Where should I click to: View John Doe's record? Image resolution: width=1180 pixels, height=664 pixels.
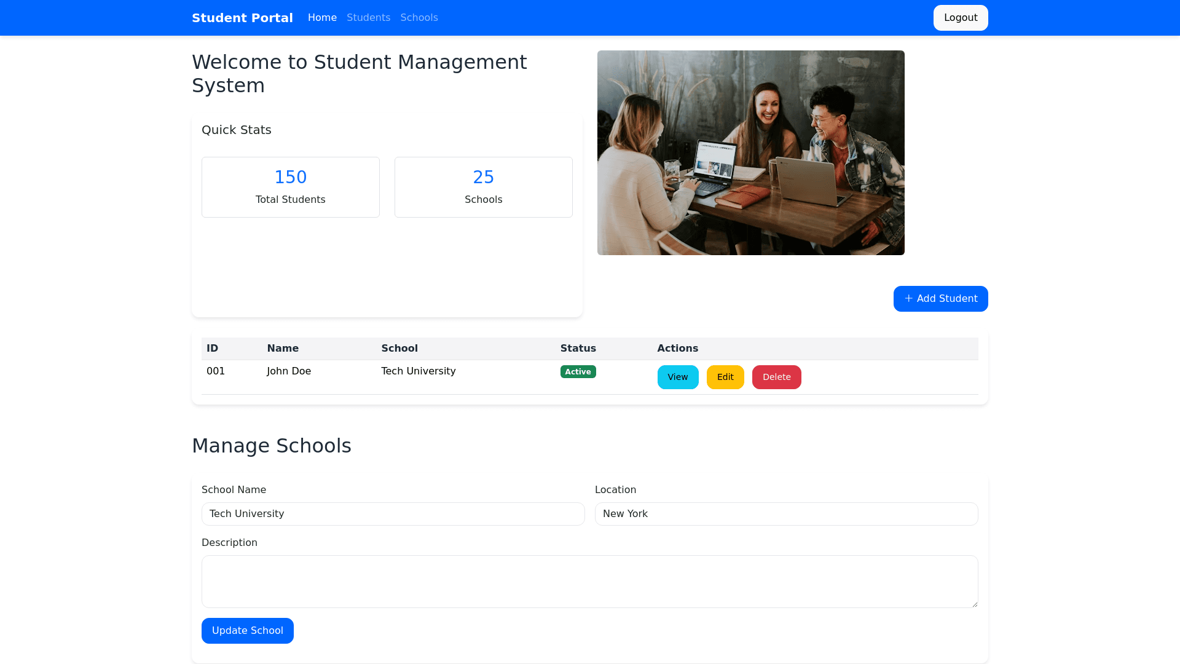click(677, 377)
